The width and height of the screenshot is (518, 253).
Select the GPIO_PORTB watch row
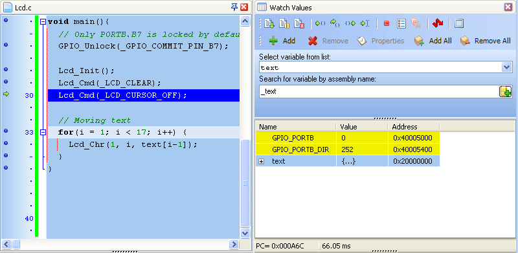pos(348,137)
